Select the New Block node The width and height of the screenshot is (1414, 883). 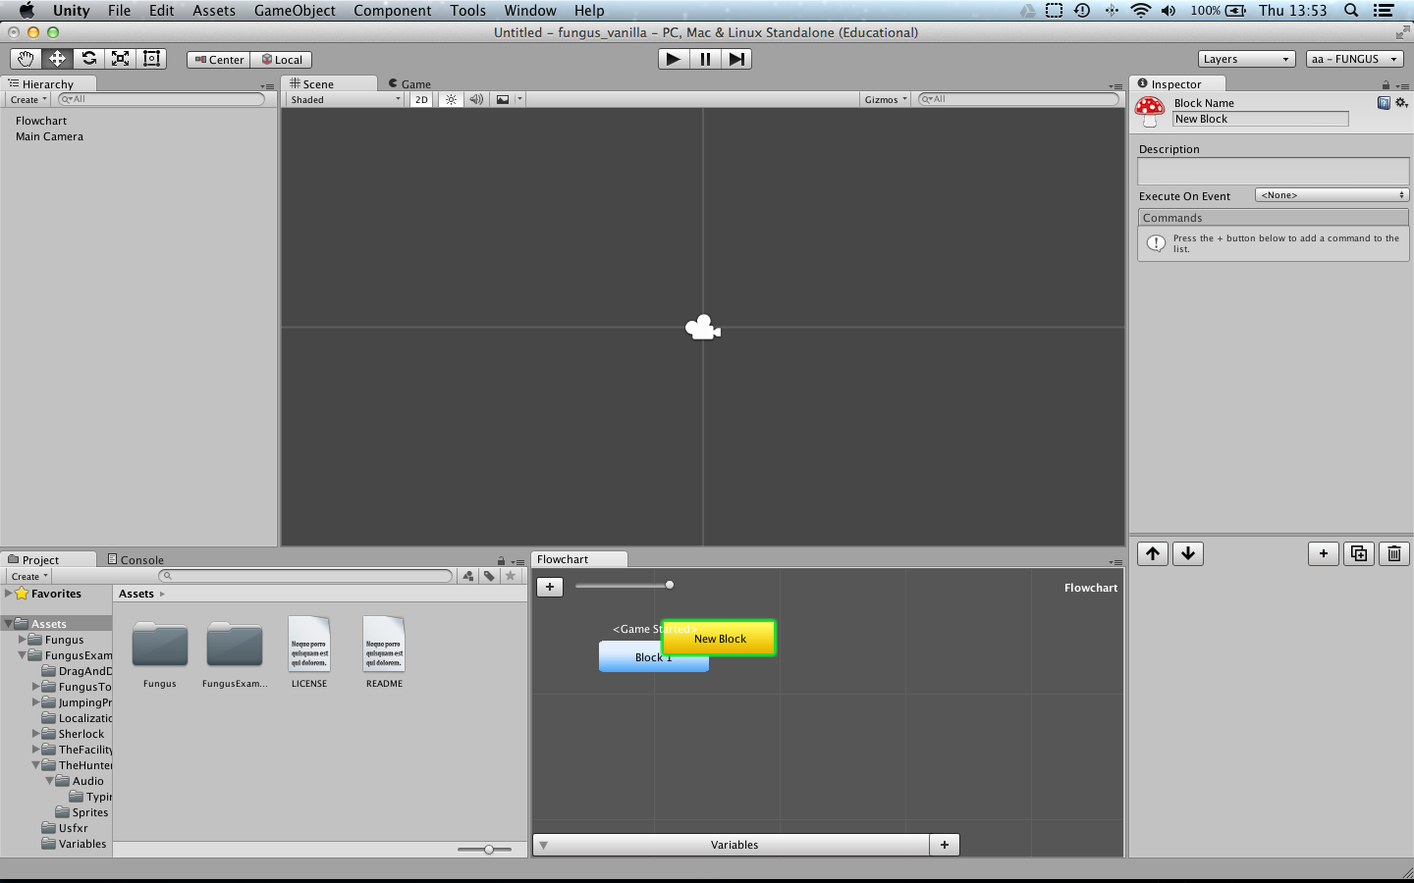tap(720, 639)
